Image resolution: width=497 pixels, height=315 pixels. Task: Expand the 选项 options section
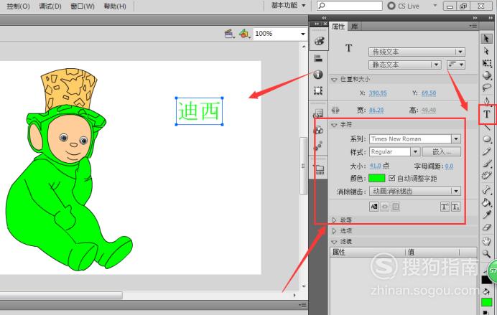334,231
